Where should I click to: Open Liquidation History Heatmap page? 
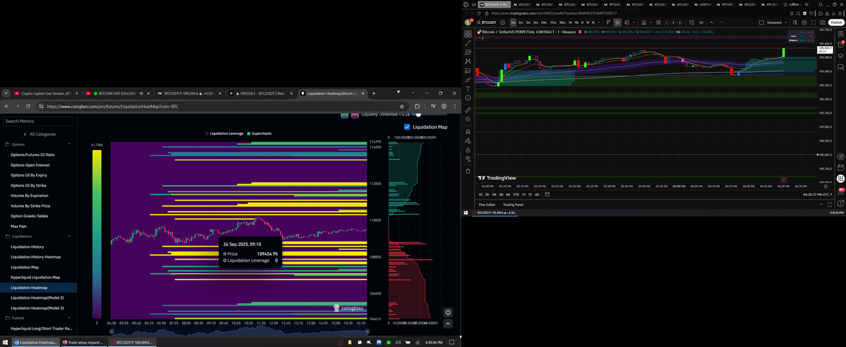pos(36,257)
